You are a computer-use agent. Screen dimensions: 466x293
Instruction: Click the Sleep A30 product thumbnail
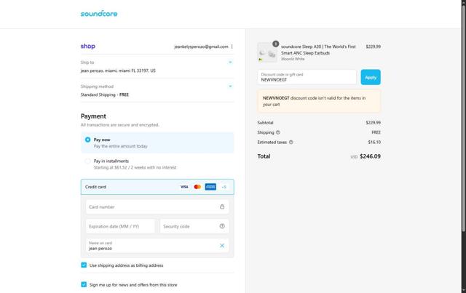(x=267, y=52)
